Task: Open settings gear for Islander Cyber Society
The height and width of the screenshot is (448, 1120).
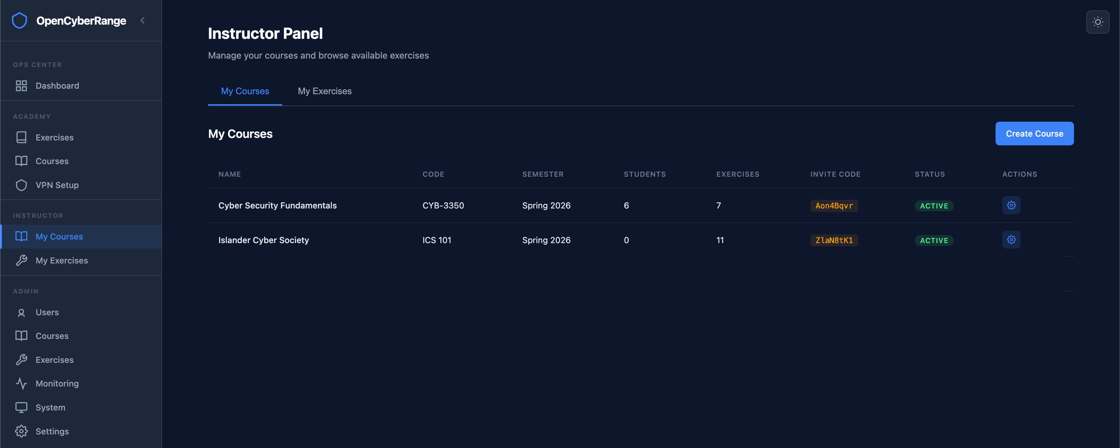Action: pos(1011,240)
